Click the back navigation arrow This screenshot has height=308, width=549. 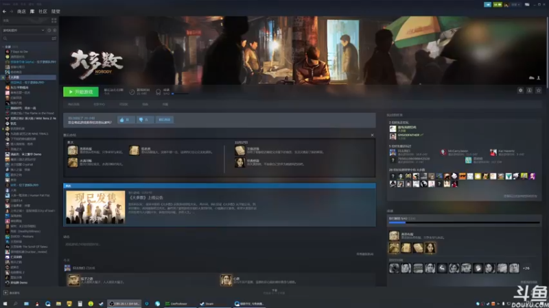4,12
